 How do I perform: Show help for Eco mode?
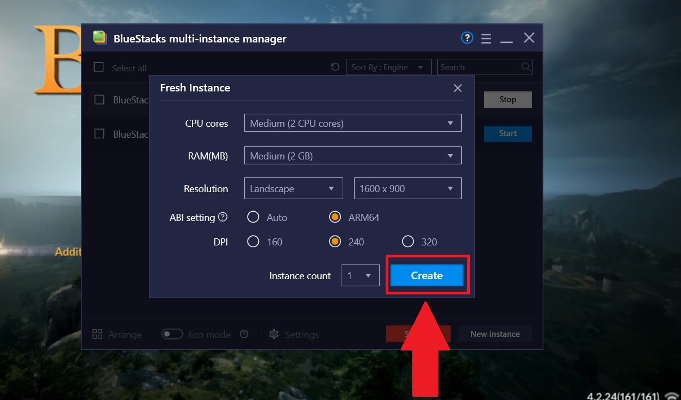(x=244, y=334)
